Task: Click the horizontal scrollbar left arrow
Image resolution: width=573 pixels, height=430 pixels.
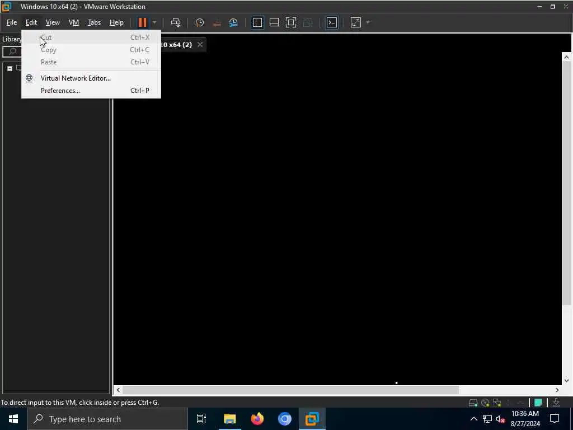Action: 118,390
